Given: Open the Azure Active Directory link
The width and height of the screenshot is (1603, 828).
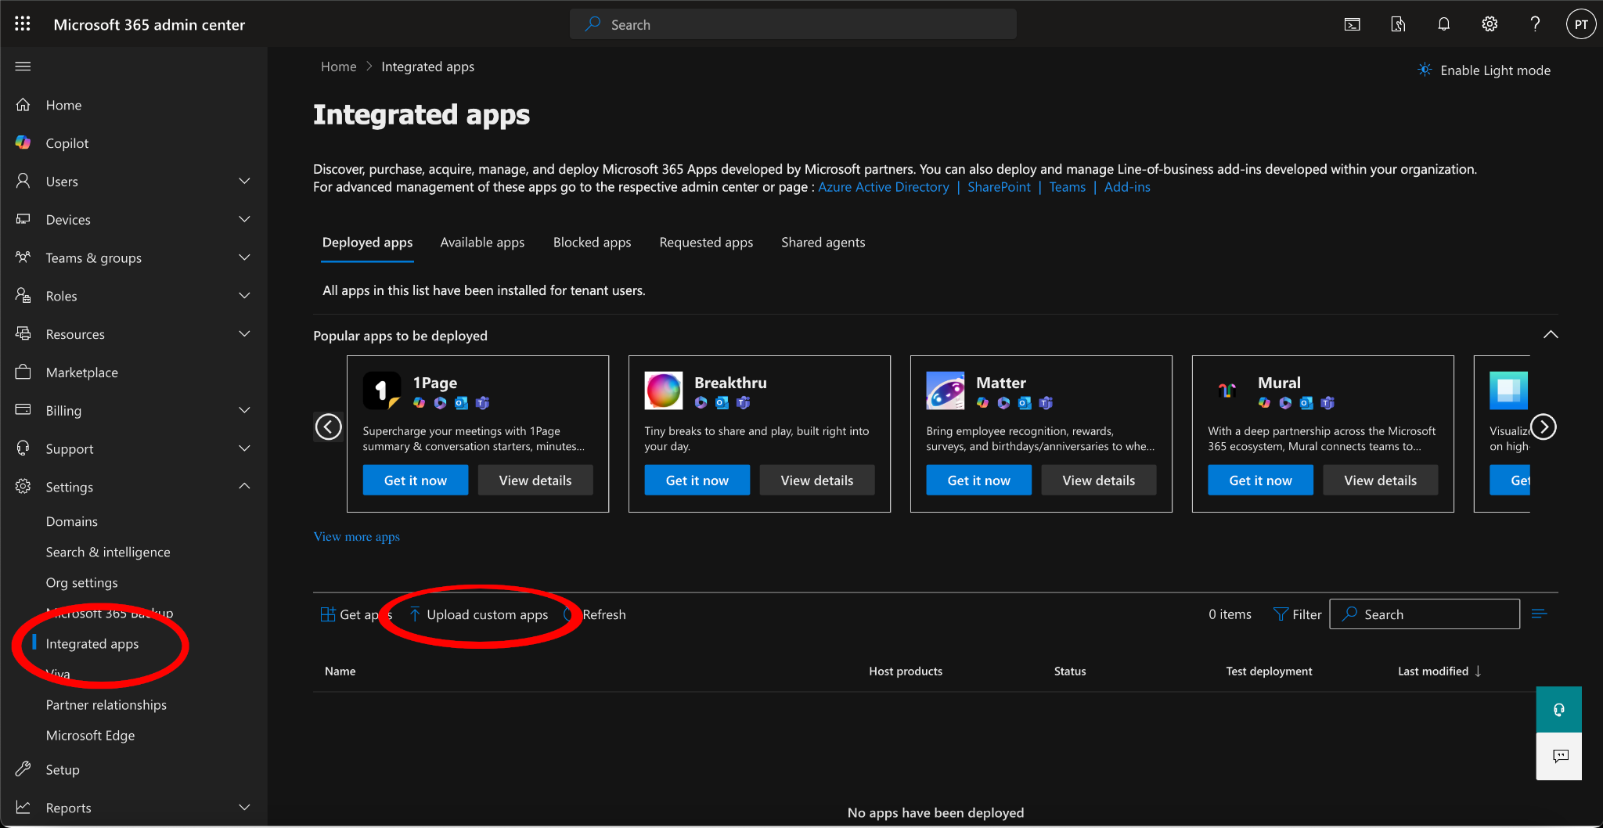Looking at the screenshot, I should click(883, 187).
